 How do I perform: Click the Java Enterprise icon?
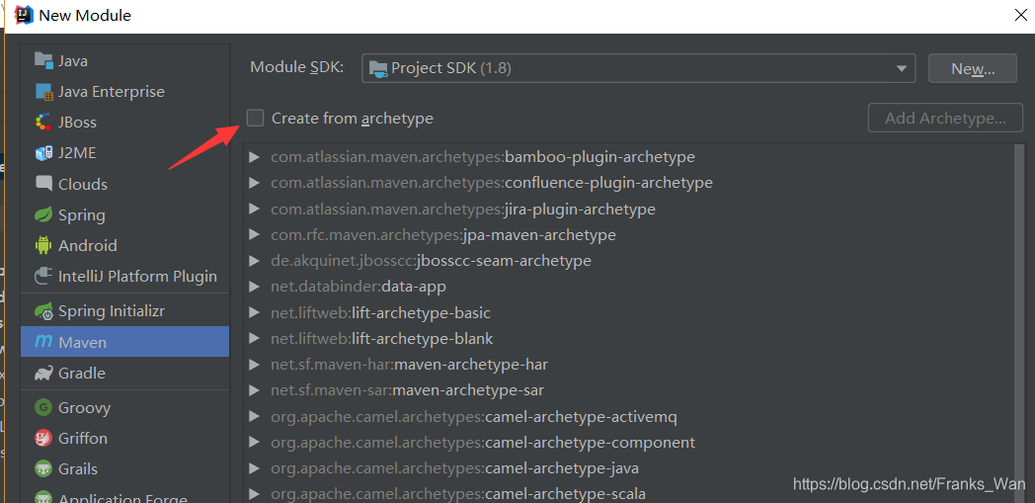click(43, 92)
